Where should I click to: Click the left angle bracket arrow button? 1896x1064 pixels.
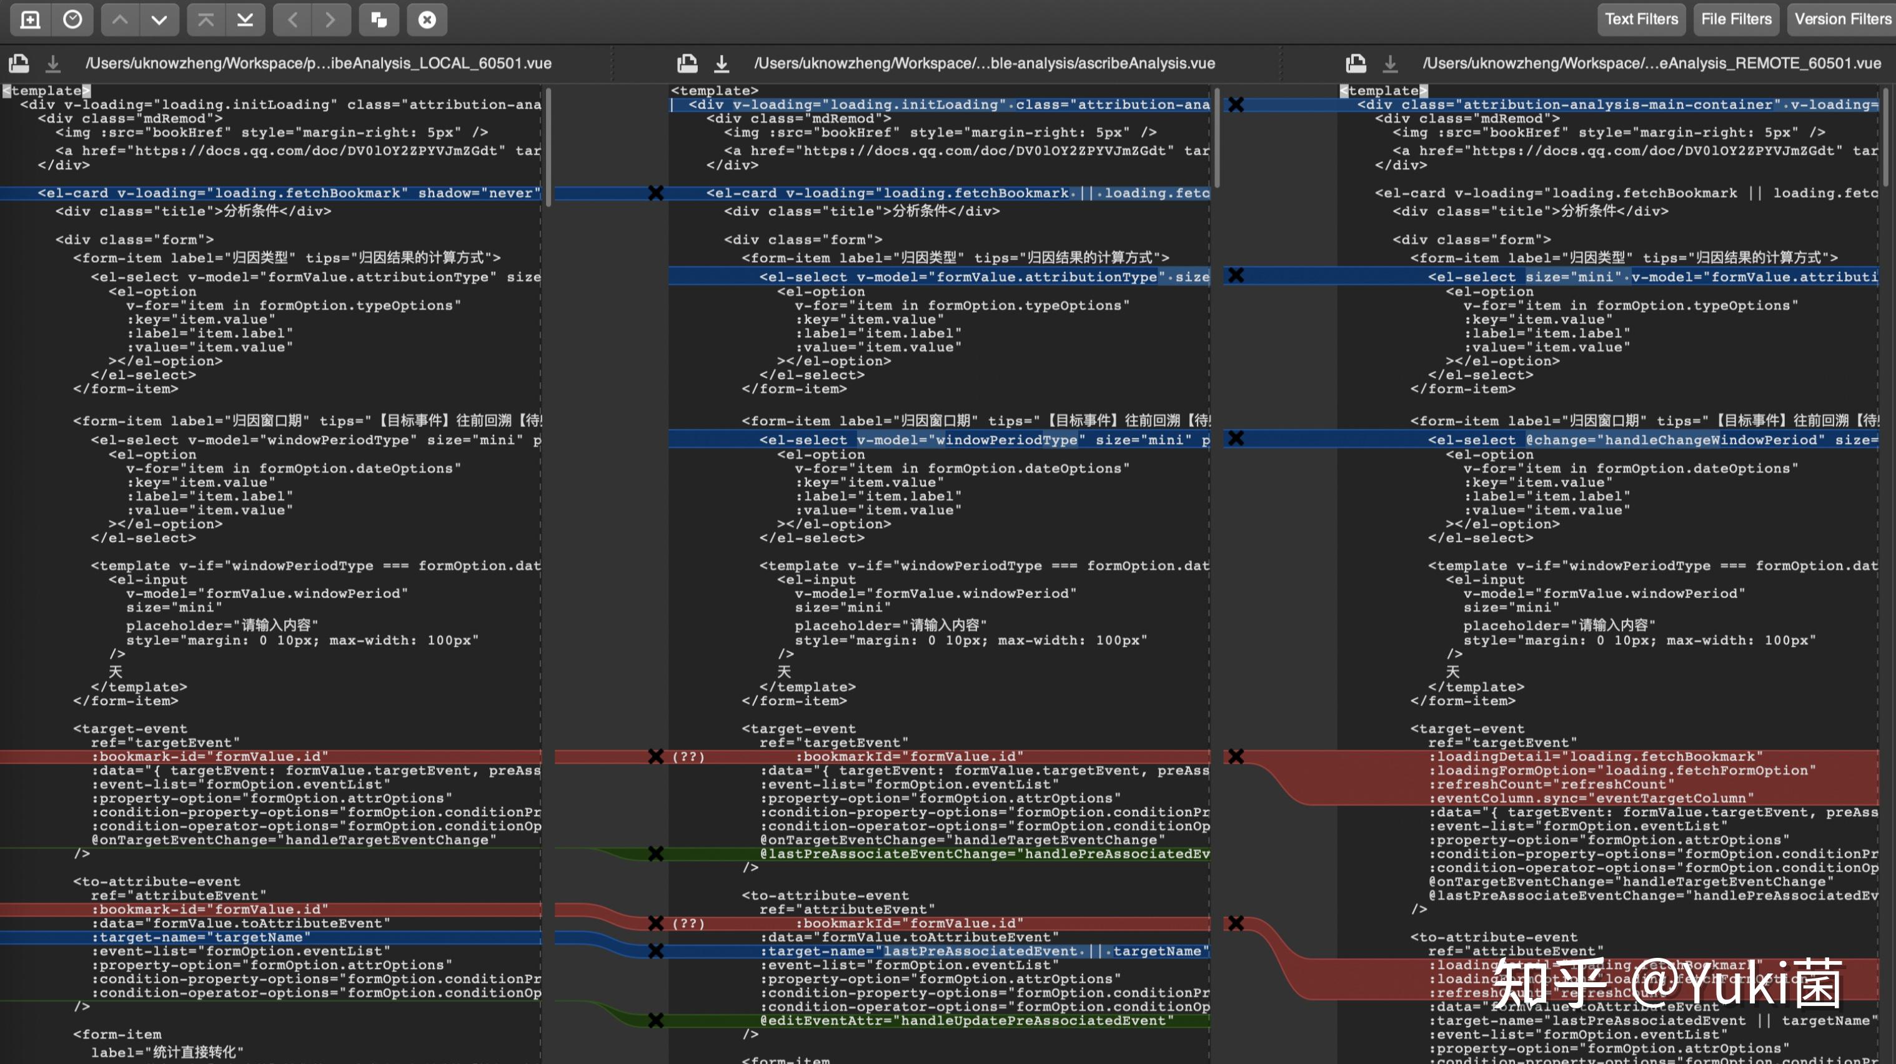point(292,20)
